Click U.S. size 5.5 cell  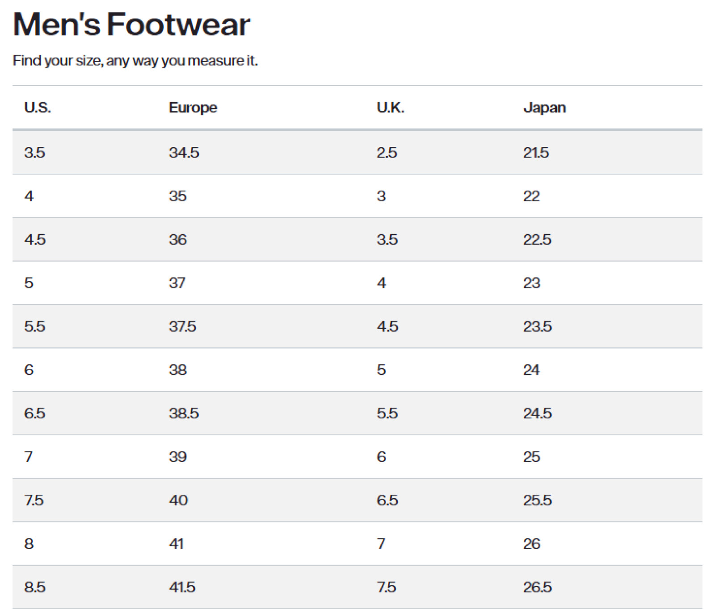click(34, 326)
